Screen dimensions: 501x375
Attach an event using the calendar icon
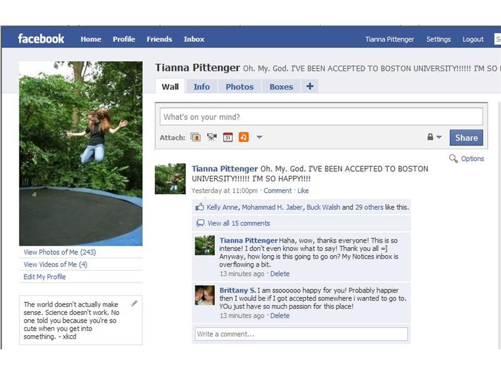click(228, 137)
